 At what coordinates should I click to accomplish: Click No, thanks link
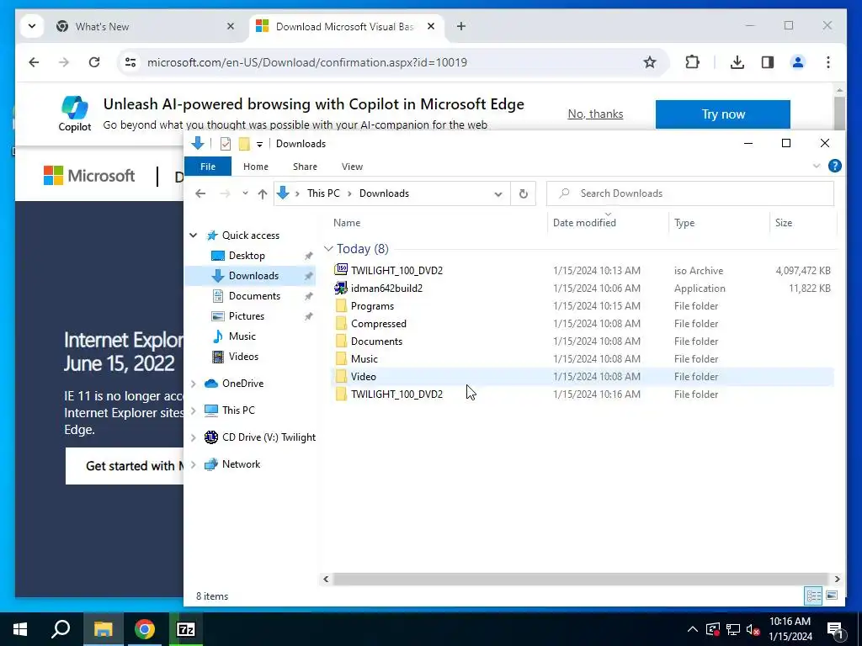pos(595,114)
